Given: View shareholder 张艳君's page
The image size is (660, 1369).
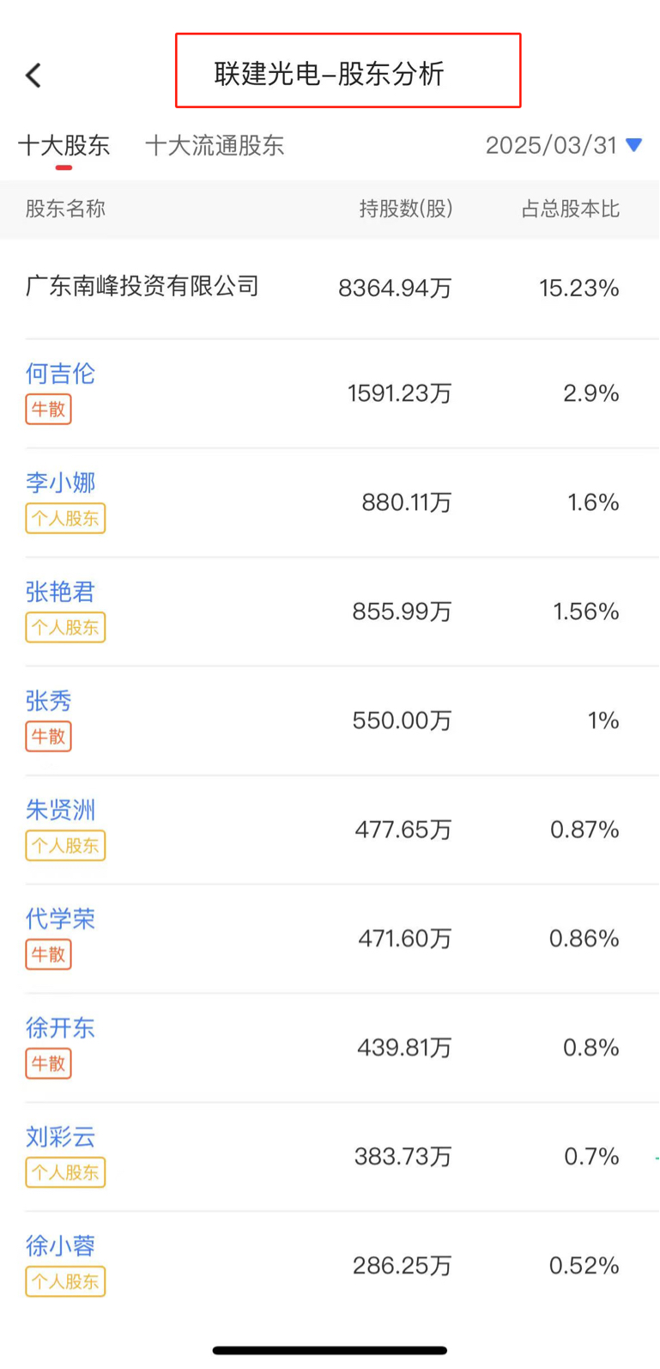Looking at the screenshot, I should point(60,592).
